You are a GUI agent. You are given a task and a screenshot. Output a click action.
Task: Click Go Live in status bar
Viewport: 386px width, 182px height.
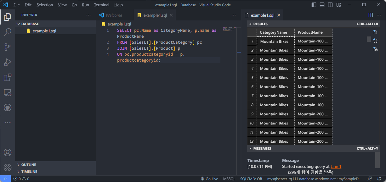click(209, 179)
